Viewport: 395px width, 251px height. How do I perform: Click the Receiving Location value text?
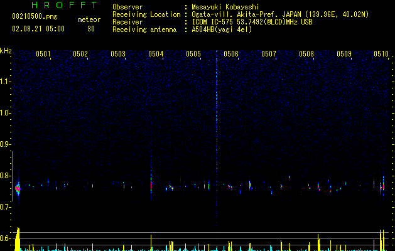[x=280, y=14]
